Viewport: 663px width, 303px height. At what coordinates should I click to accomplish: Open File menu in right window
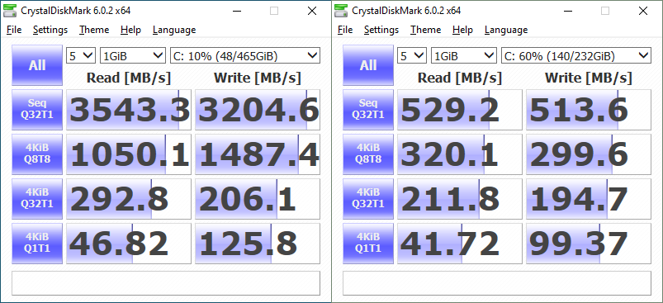[x=345, y=30]
